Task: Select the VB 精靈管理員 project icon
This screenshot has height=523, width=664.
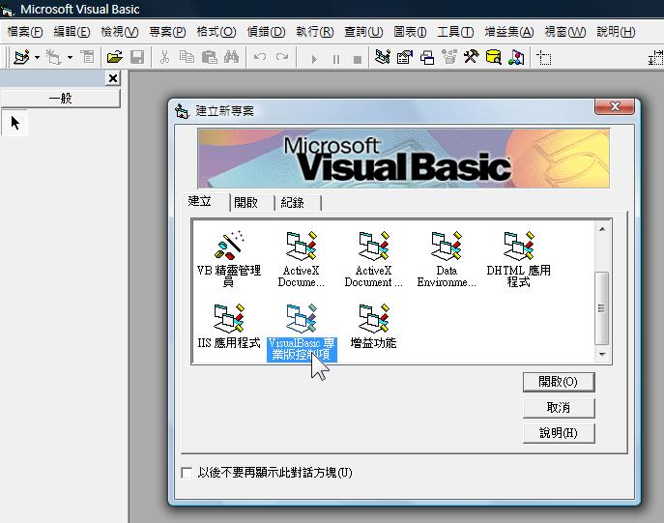Action: pos(229,259)
